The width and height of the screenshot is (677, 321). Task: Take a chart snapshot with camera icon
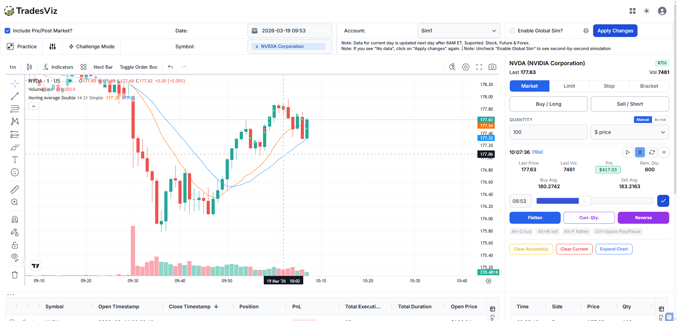click(492, 67)
